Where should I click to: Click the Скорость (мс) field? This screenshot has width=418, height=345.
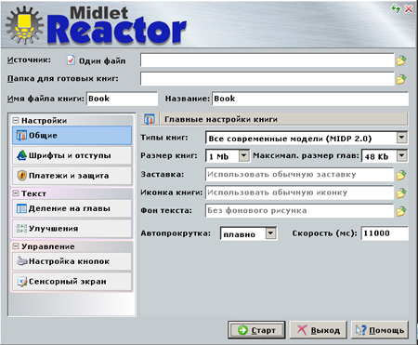click(x=385, y=233)
